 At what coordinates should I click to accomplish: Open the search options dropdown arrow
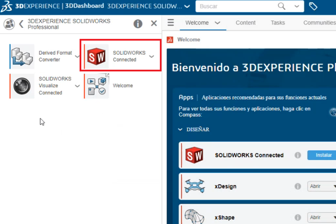click(297, 6)
